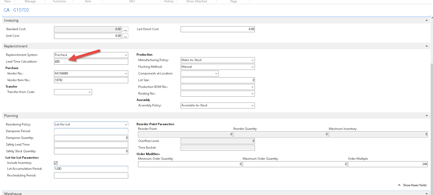Click the Invoicing section header text
The height and width of the screenshot is (195, 433).
pos(11,20)
